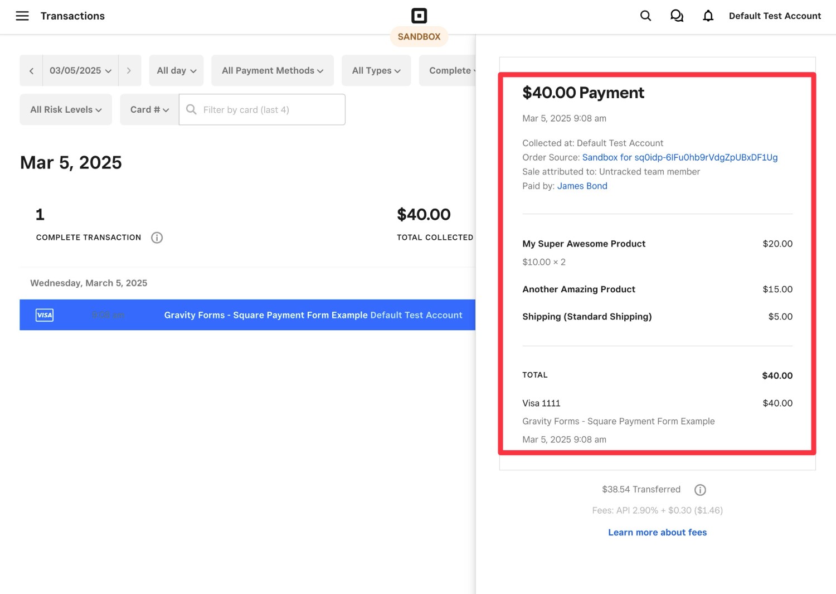
Task: Click the TOTAL label in receipt
Action: [x=535, y=375]
